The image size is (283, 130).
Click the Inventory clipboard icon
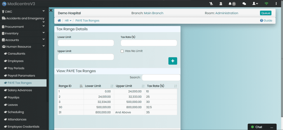click(3, 34)
